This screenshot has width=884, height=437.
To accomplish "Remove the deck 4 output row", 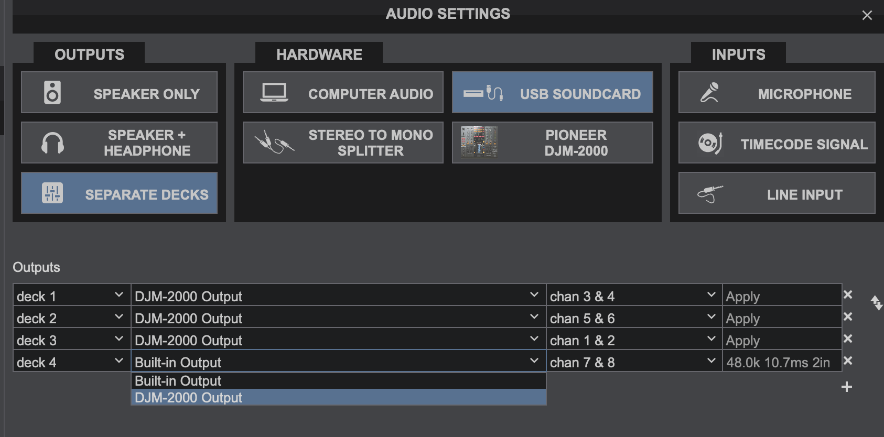I will coord(848,360).
